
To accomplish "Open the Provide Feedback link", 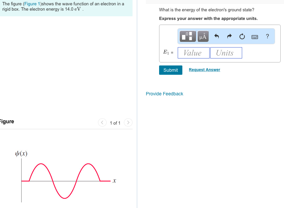I will [x=164, y=94].
